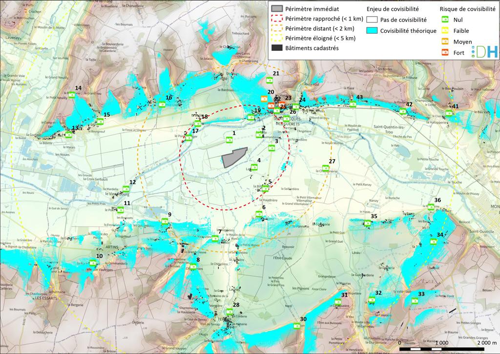
Task: Select camera marker 33
Action: (414, 300)
